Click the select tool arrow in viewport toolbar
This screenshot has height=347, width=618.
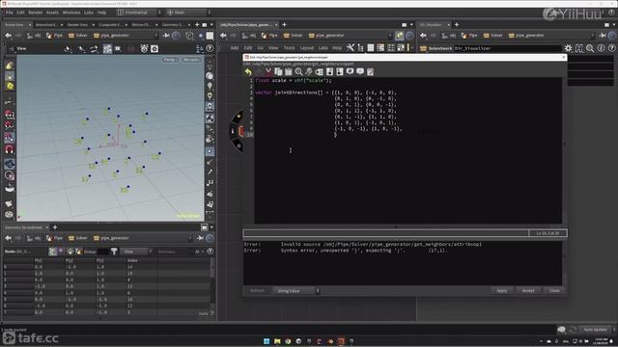[68, 49]
